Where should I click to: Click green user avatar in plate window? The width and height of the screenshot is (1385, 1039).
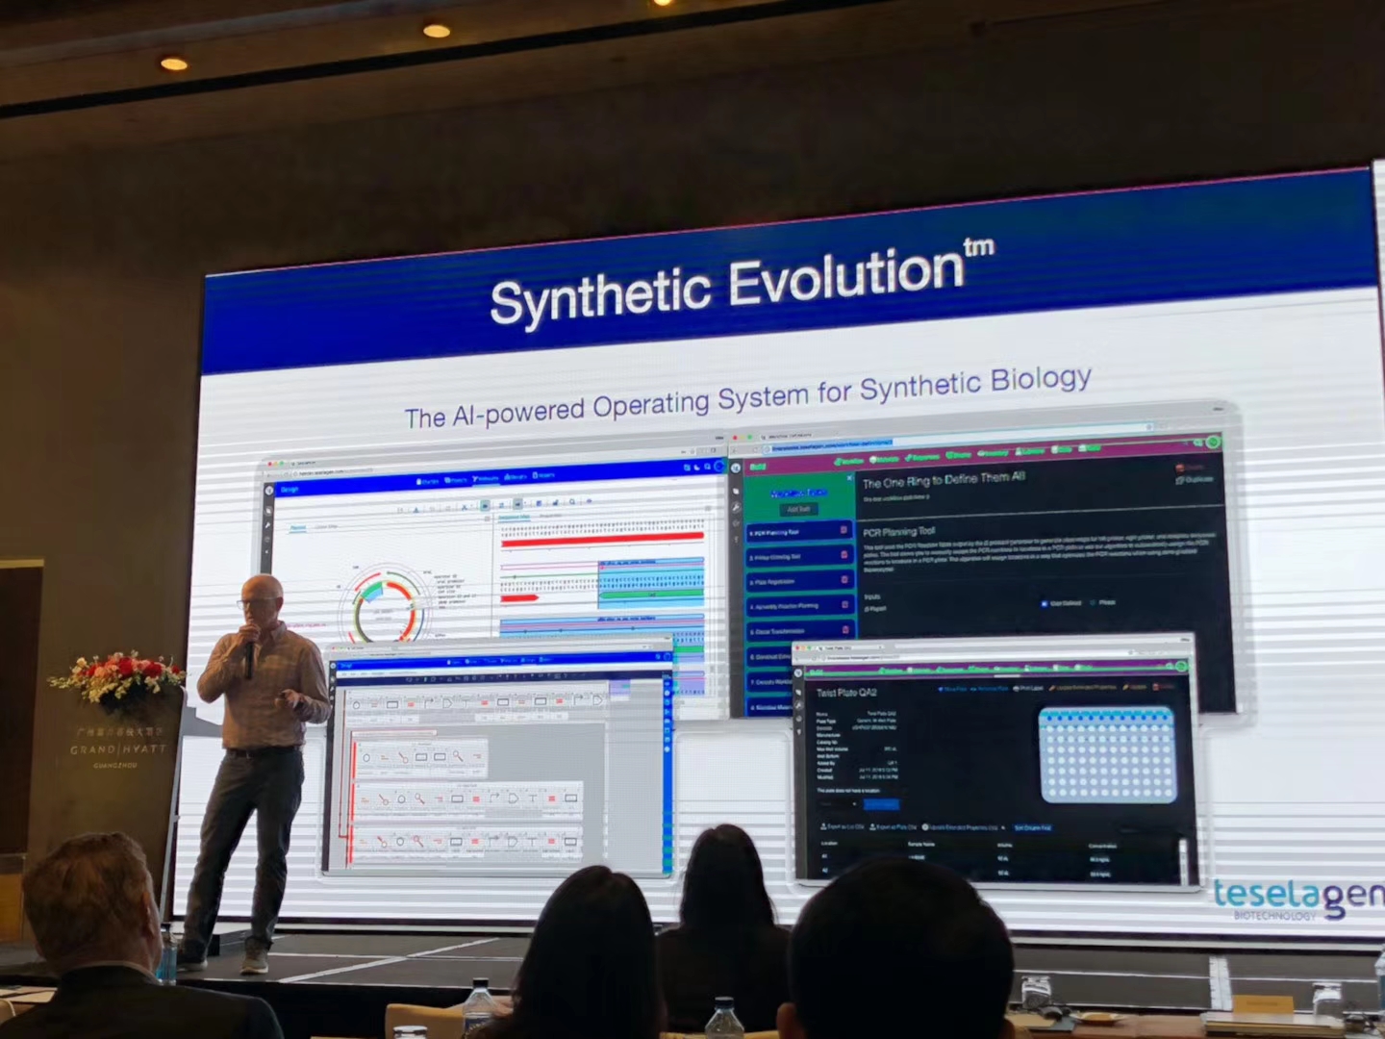click(1180, 666)
